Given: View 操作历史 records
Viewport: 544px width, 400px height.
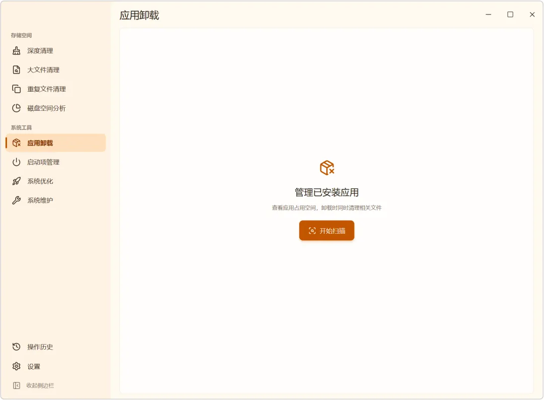Looking at the screenshot, I should (x=55, y=347).
